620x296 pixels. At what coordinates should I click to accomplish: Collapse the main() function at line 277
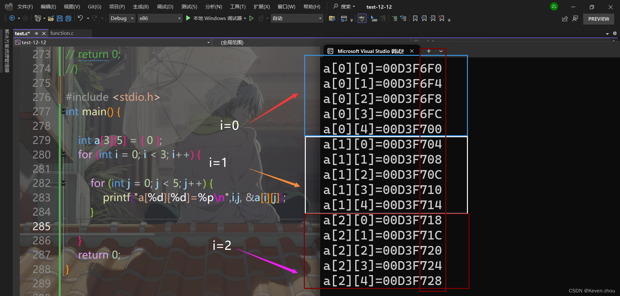(x=63, y=112)
